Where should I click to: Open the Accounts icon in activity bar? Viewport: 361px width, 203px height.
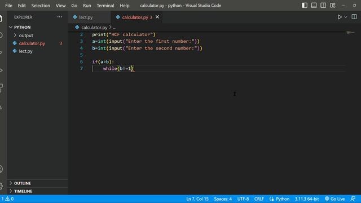[x=1, y=169]
